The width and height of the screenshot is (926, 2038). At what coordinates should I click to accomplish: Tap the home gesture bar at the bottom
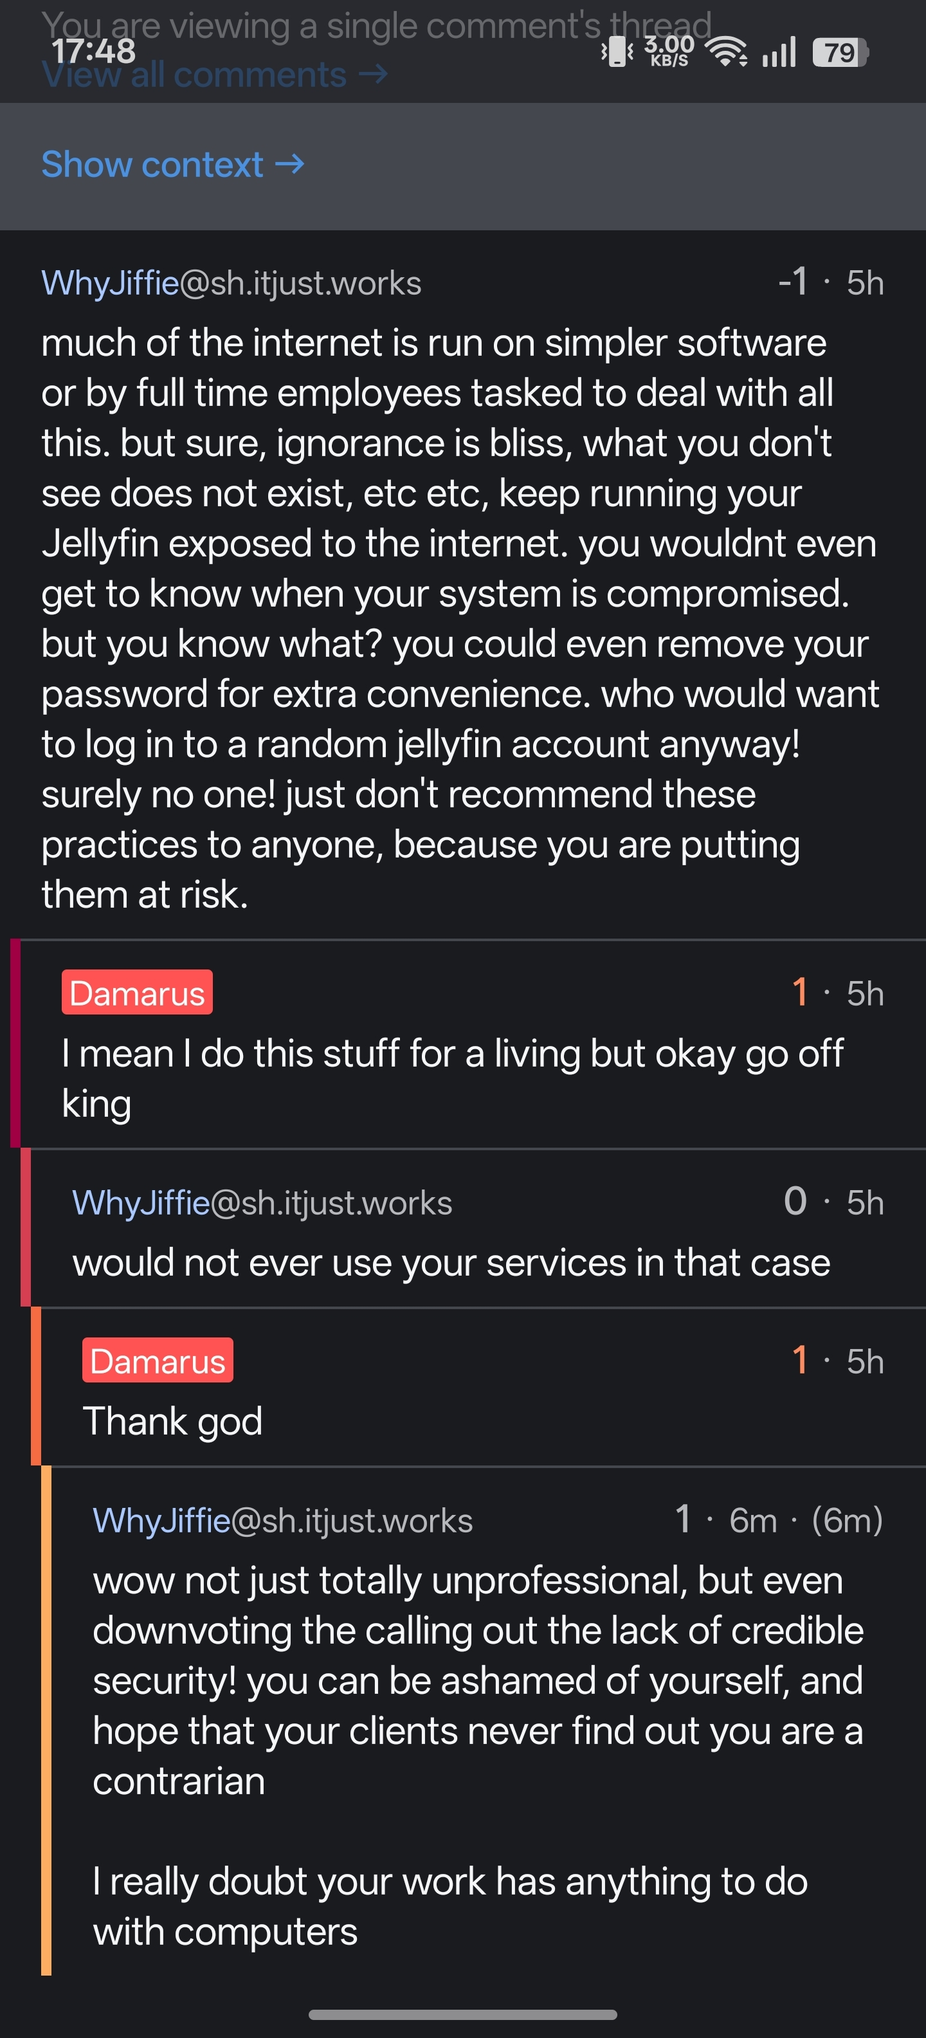(462, 2014)
